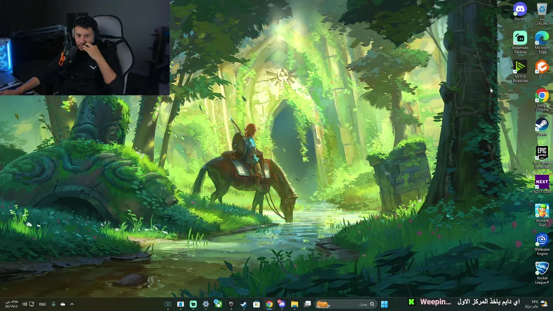
Task: Open the Recycle Bin desktop icon
Action: pyautogui.click(x=542, y=14)
